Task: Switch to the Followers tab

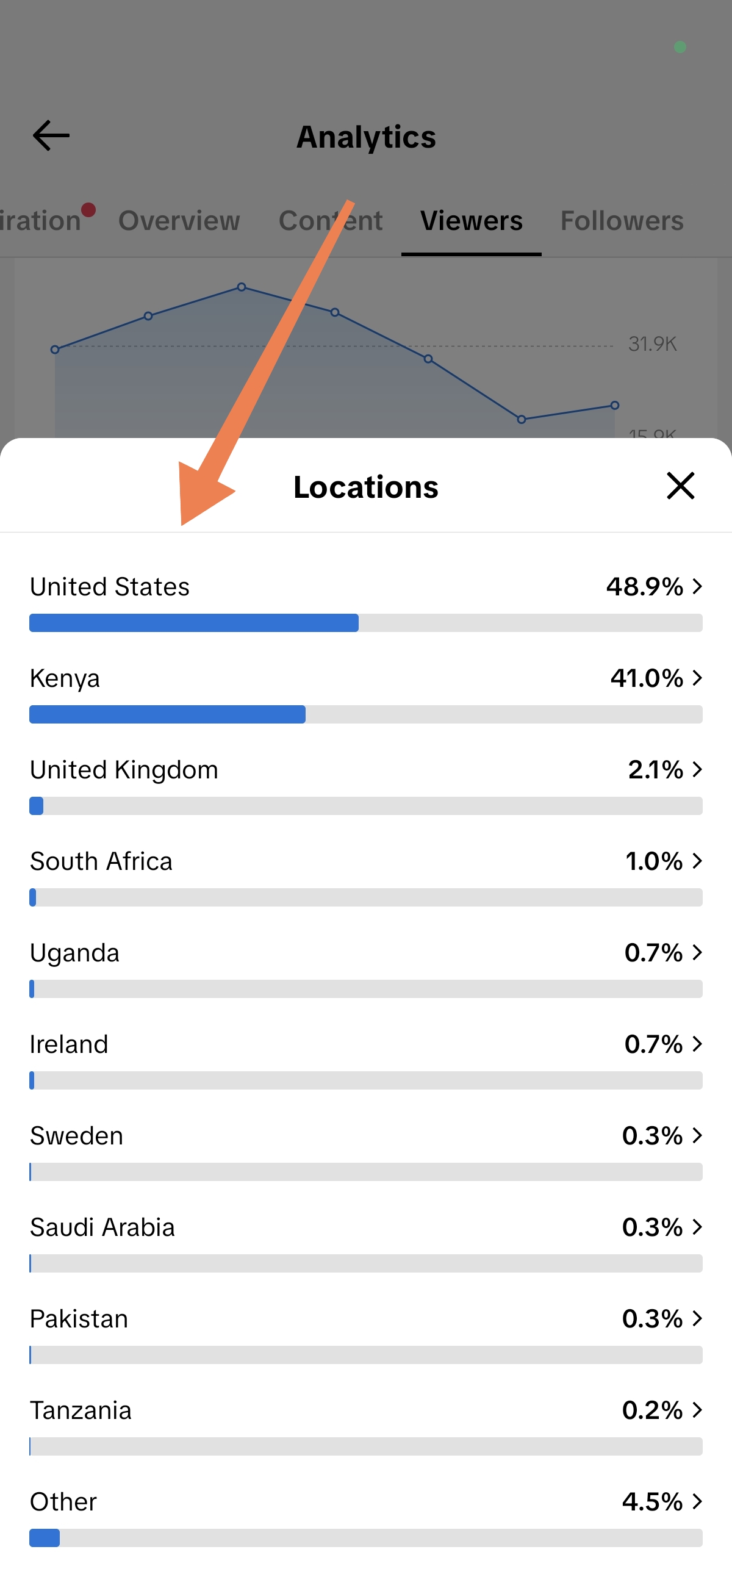Action: click(622, 220)
